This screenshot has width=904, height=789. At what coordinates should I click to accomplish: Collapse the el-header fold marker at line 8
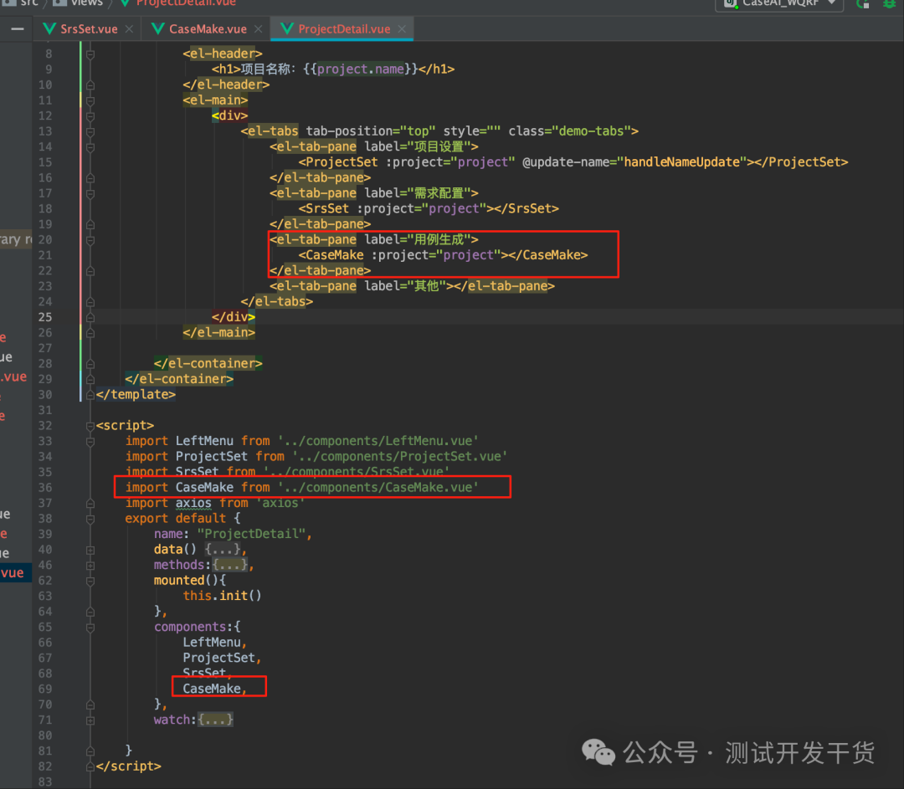click(x=90, y=54)
